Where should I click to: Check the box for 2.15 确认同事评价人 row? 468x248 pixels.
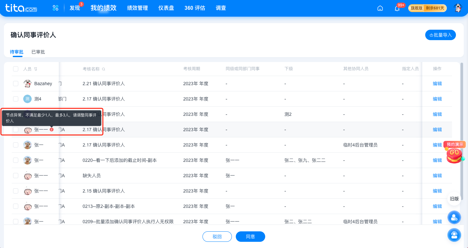click(x=16, y=191)
